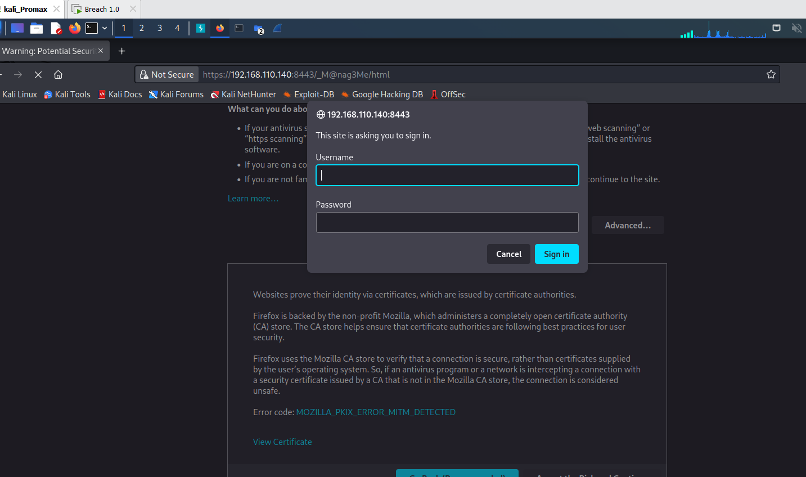This screenshot has height=477, width=806.
Task: Click the globe icon beside 192.168.110.140:8443
Action: 321,115
